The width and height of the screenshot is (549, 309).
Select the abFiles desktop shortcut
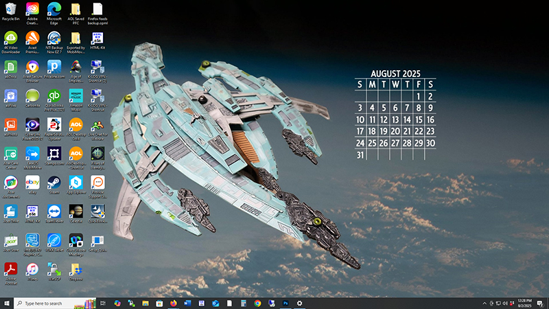tap(11, 98)
